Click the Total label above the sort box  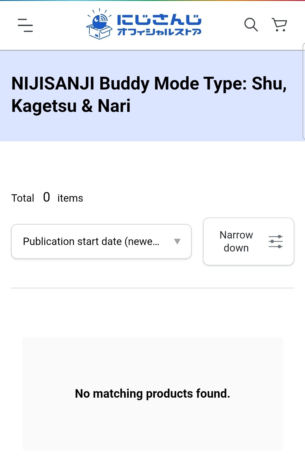[23, 198]
